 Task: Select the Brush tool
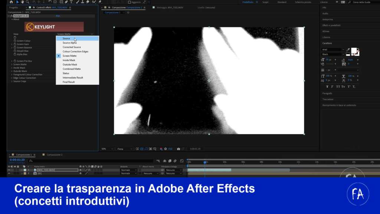click(78, 2)
